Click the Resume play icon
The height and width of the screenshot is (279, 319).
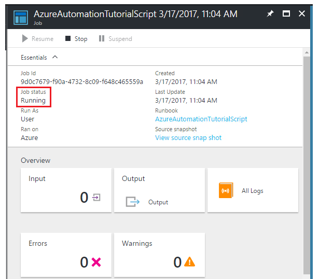click(25, 38)
